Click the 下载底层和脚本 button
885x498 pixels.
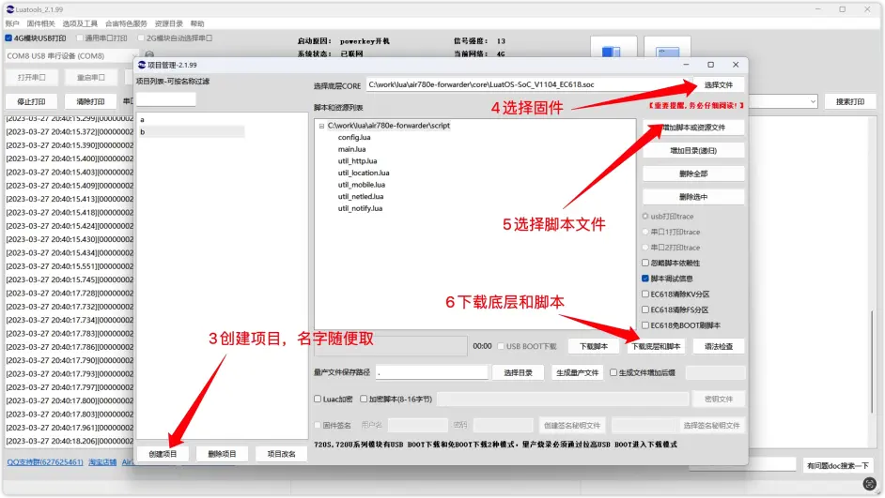click(656, 346)
